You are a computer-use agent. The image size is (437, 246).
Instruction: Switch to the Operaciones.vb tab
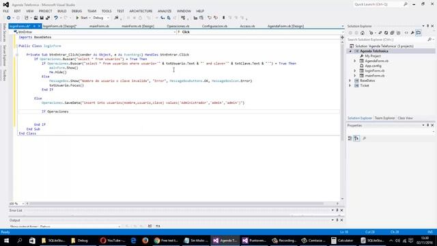178,26
